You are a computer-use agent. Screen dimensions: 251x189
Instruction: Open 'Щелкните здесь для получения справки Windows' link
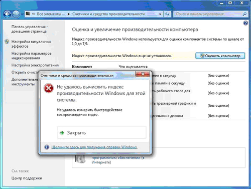[94, 147]
